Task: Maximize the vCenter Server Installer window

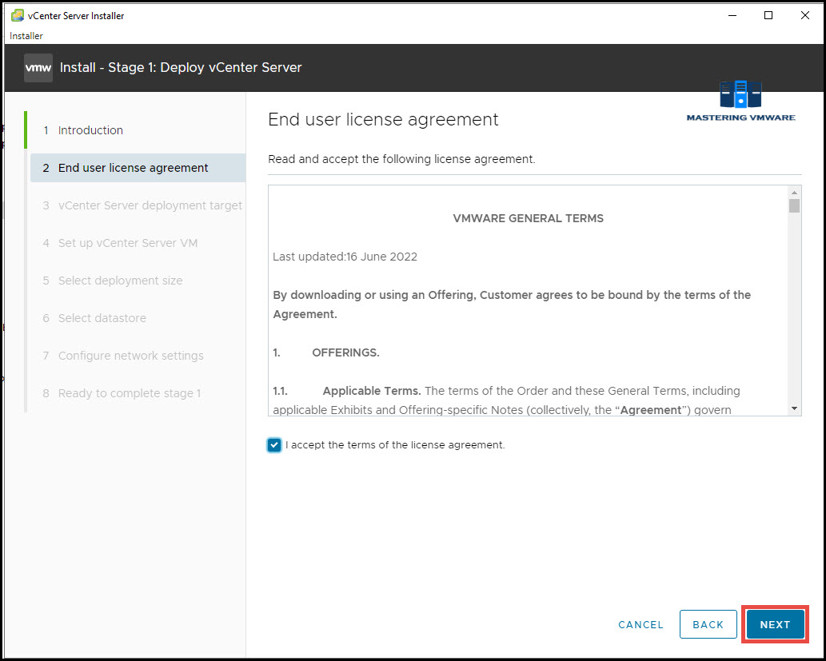Action: (768, 15)
